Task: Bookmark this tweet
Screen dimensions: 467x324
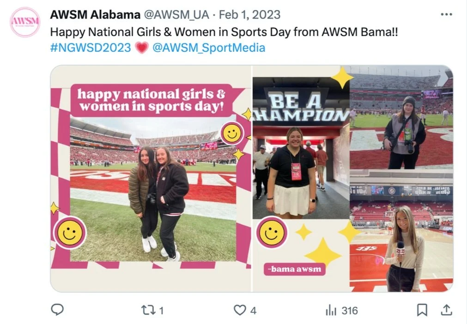Action: tap(422, 310)
